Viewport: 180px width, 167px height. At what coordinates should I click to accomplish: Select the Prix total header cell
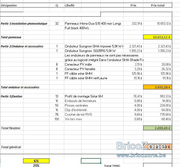[x=158, y=5]
